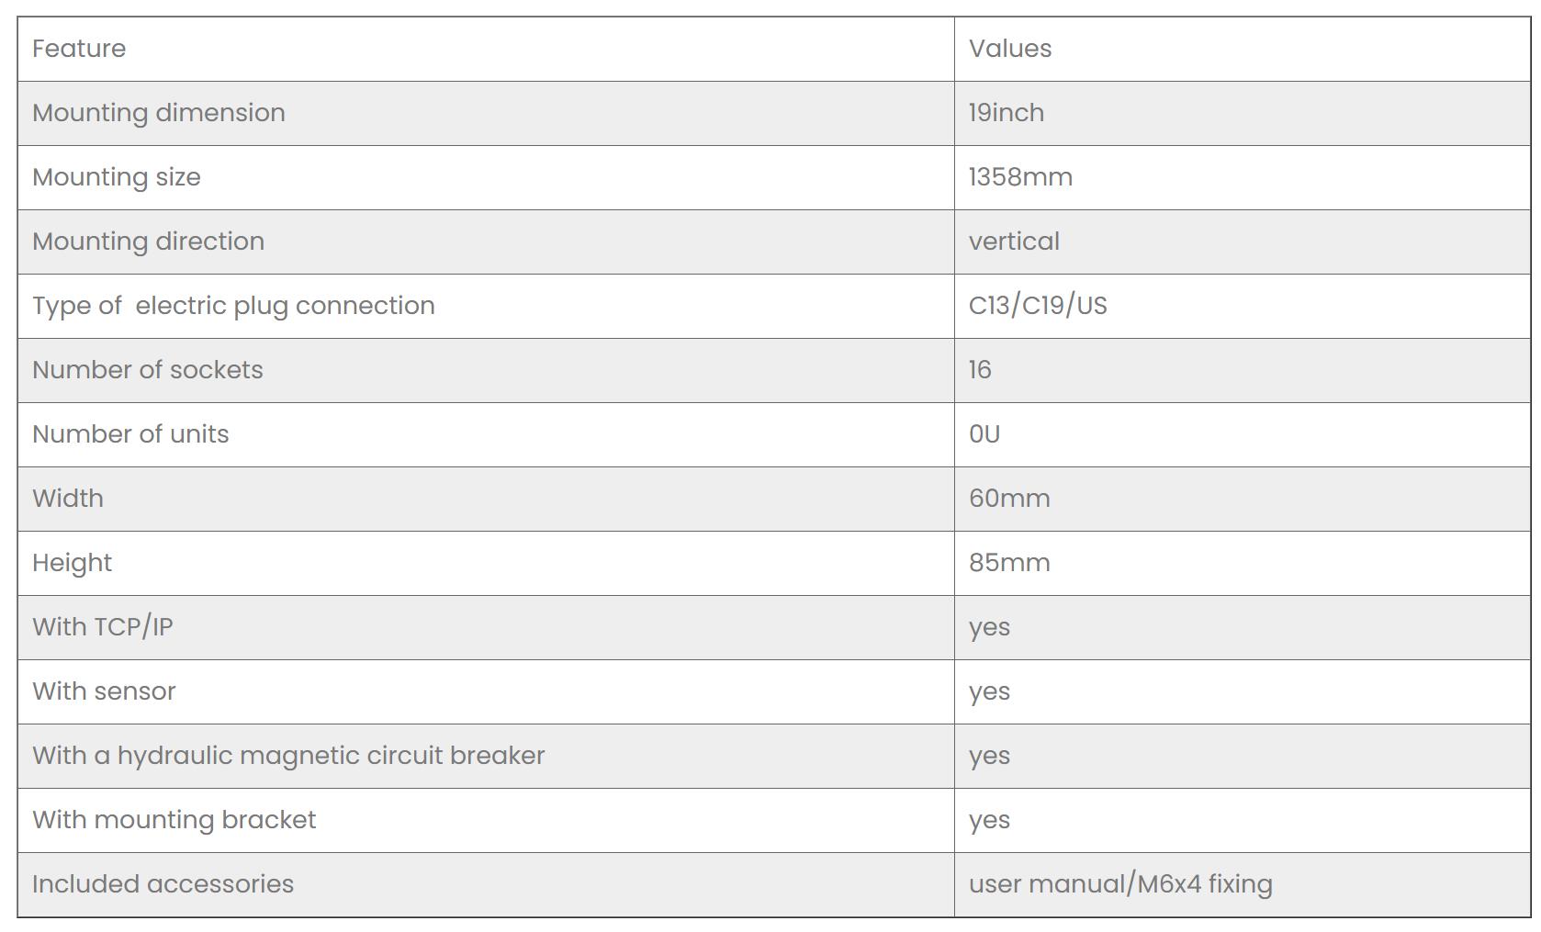The image size is (1541, 932).
Task: Select the Number of sockets label
Action: pyautogui.click(x=148, y=370)
